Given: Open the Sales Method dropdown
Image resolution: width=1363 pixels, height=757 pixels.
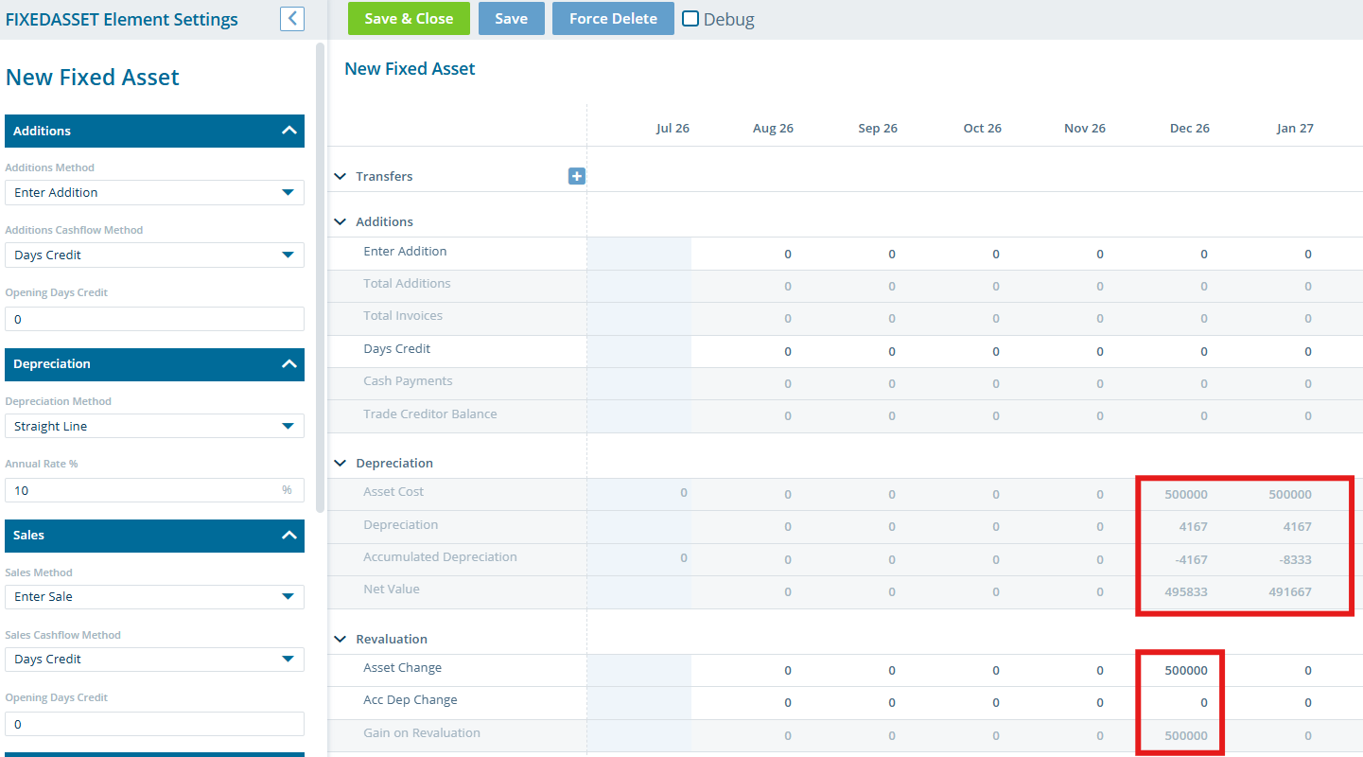Looking at the screenshot, I should (x=154, y=596).
